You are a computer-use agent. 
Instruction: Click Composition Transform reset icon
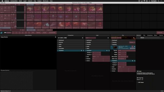pyautogui.click(x=81, y=51)
